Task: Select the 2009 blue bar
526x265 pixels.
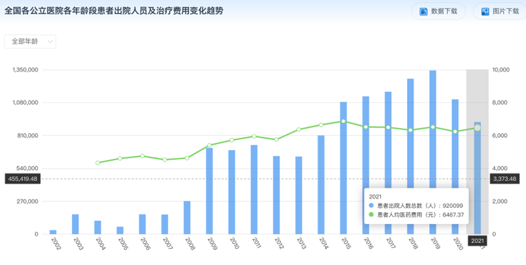Action: pyautogui.click(x=209, y=191)
